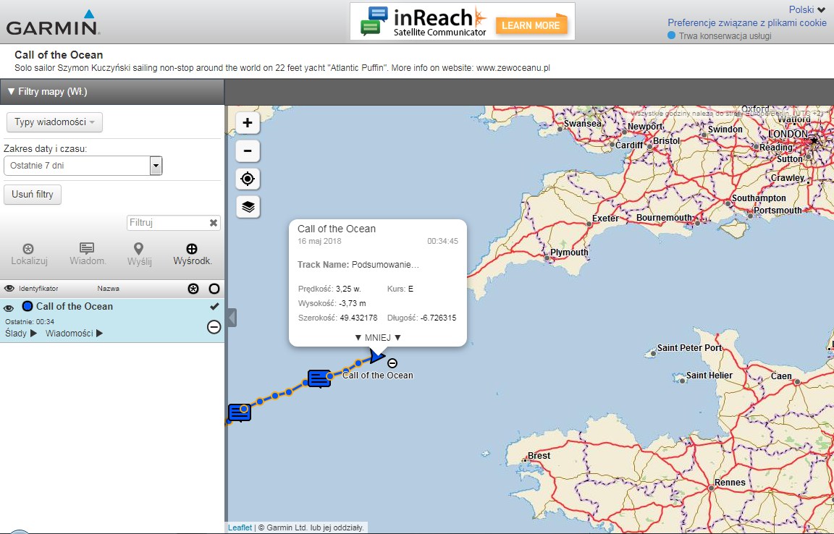Click the Rennes city label on map

pos(730,483)
